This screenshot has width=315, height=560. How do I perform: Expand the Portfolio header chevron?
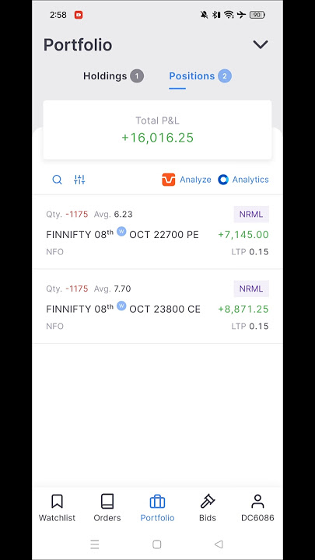point(261,44)
